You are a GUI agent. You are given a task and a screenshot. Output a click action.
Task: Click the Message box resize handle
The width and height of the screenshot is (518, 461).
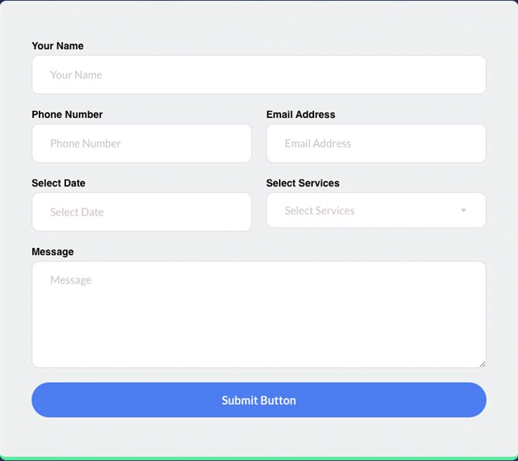point(482,364)
